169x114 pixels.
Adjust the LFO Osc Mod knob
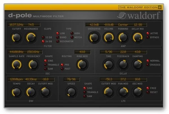click(138, 92)
